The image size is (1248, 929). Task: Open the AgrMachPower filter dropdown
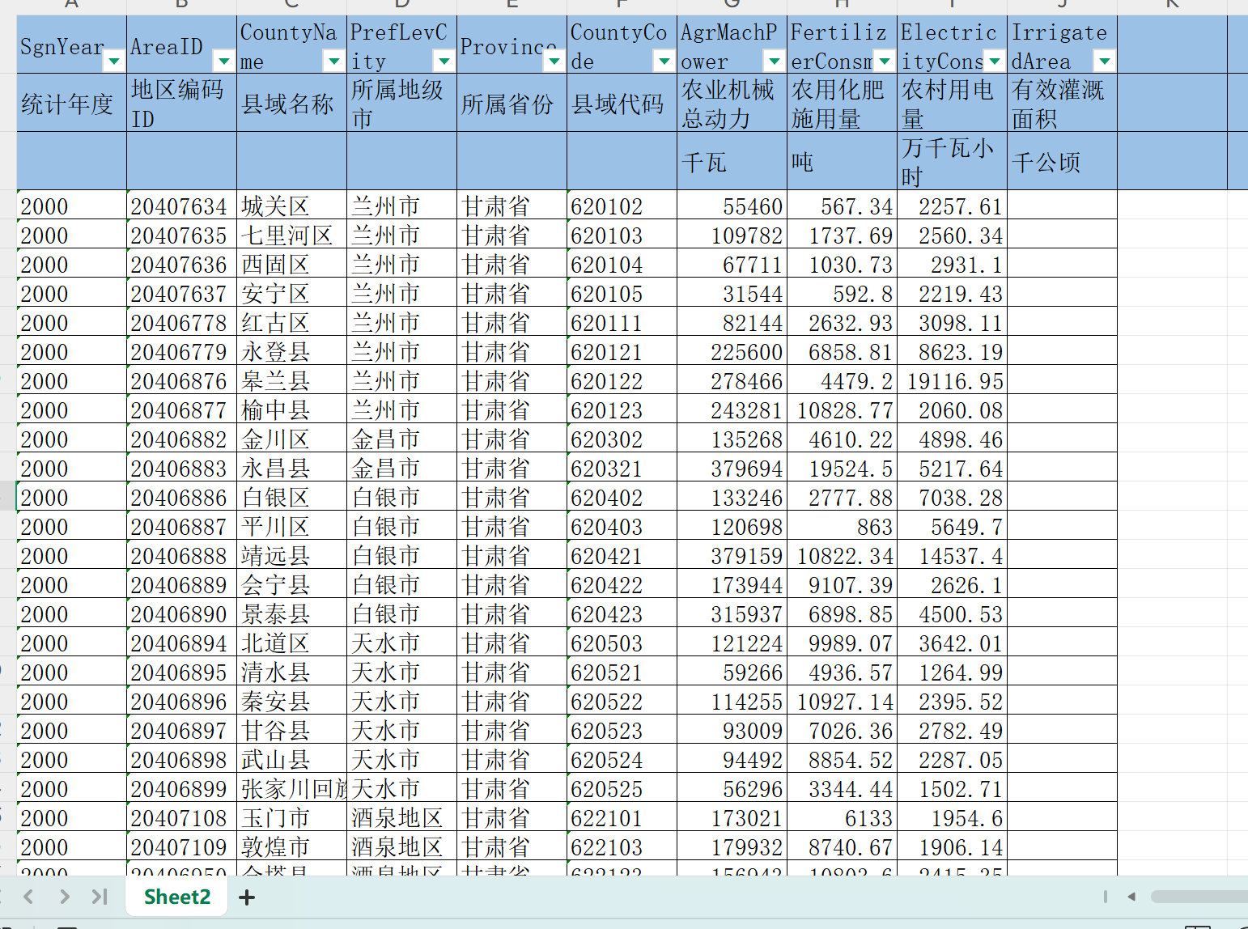point(775,62)
